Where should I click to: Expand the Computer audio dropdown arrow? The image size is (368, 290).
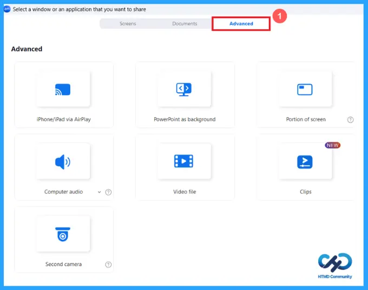pos(99,192)
